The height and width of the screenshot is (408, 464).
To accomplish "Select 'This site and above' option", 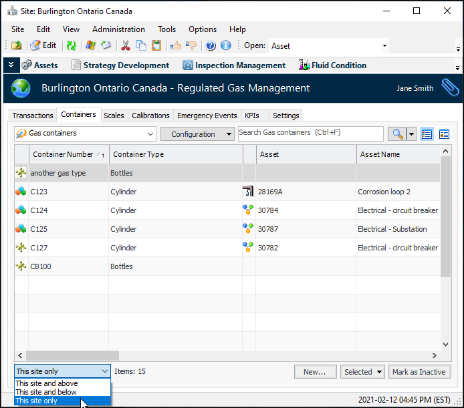I will [47, 383].
